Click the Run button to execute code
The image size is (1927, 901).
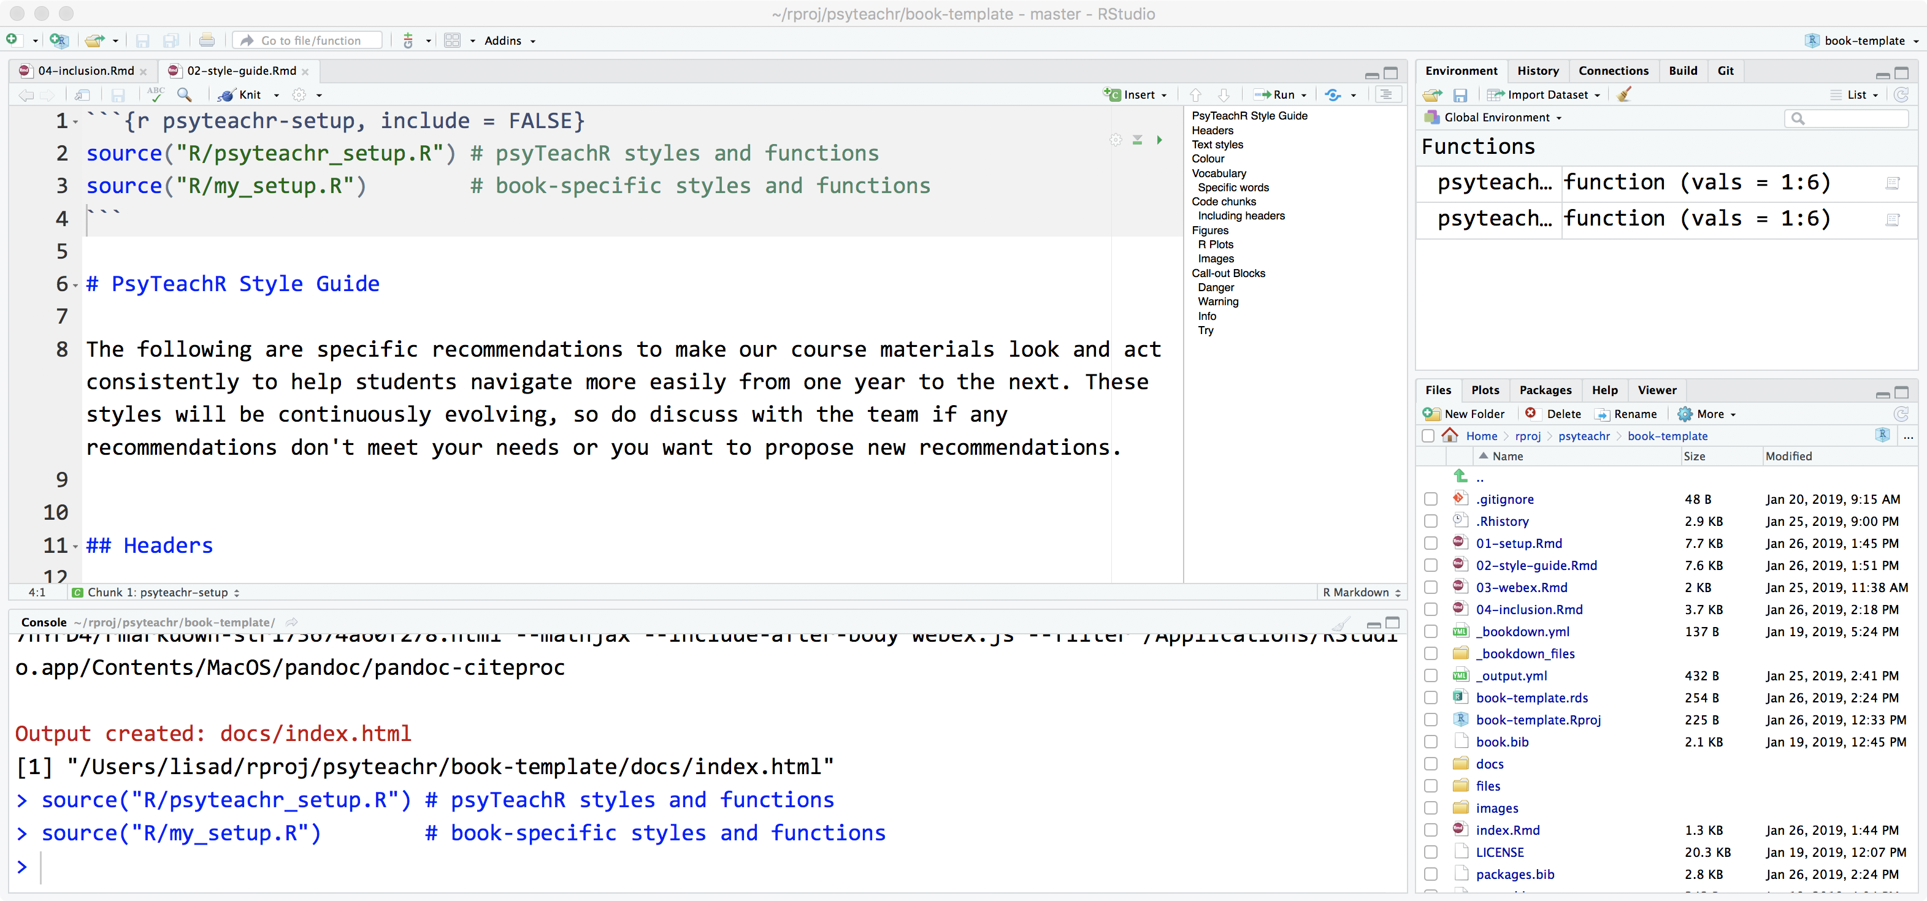click(x=1276, y=96)
